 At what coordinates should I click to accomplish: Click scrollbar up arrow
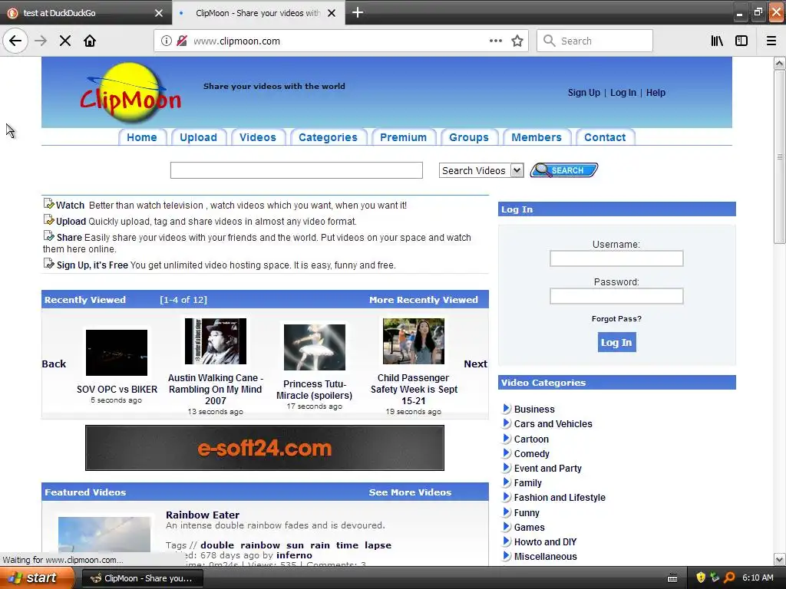[x=779, y=63]
